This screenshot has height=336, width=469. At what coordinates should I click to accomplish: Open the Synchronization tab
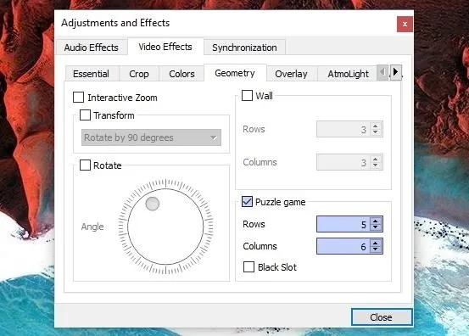[x=244, y=48]
